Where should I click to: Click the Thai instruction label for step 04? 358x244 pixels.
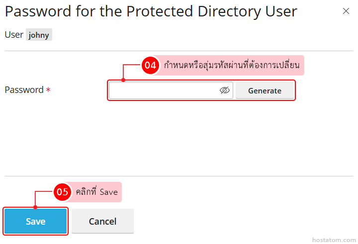[x=232, y=65]
